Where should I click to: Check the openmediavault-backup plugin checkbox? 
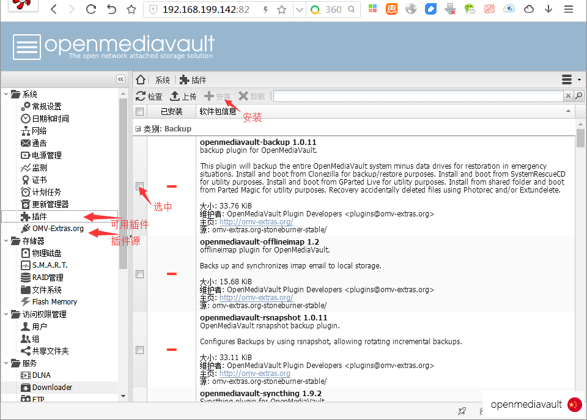139,186
